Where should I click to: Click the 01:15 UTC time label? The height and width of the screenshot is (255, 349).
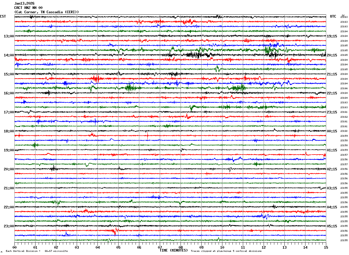pyautogui.click(x=332, y=150)
